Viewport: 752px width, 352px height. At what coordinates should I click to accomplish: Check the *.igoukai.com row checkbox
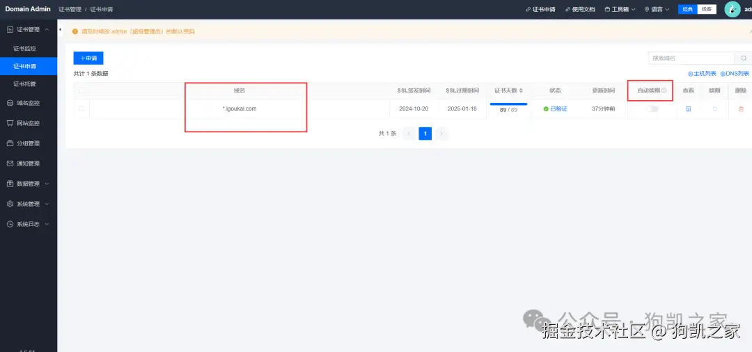coord(81,109)
